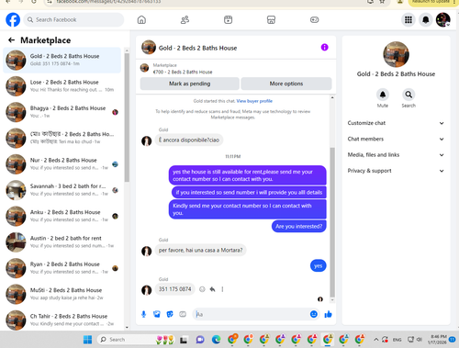Image resolution: width=459 pixels, height=348 pixels.
Task: Open the Marketplace storefront icon
Action: pyautogui.click(x=271, y=20)
